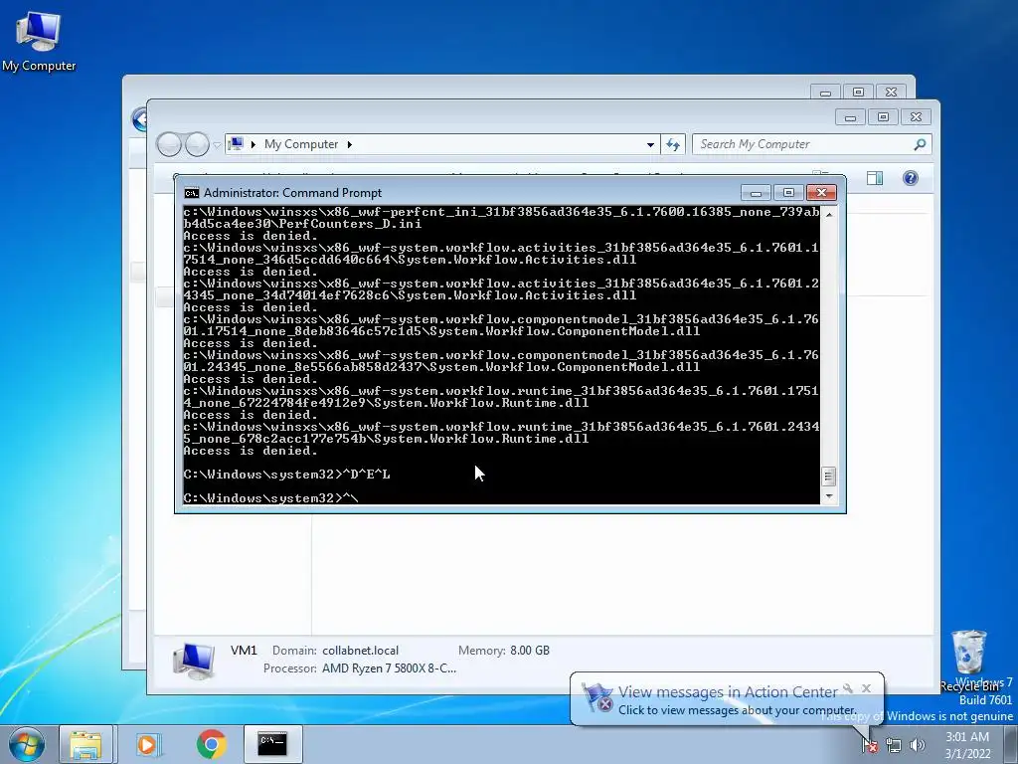Image resolution: width=1018 pixels, height=764 pixels.
Task: Click the Command Prompt scroll up arrow
Action: (x=828, y=214)
